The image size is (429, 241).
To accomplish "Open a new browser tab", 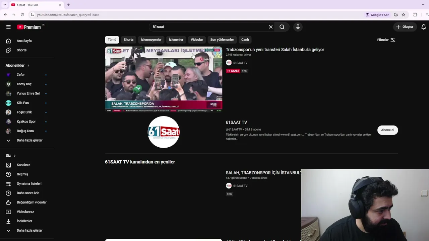I will pyautogui.click(x=68, y=5).
